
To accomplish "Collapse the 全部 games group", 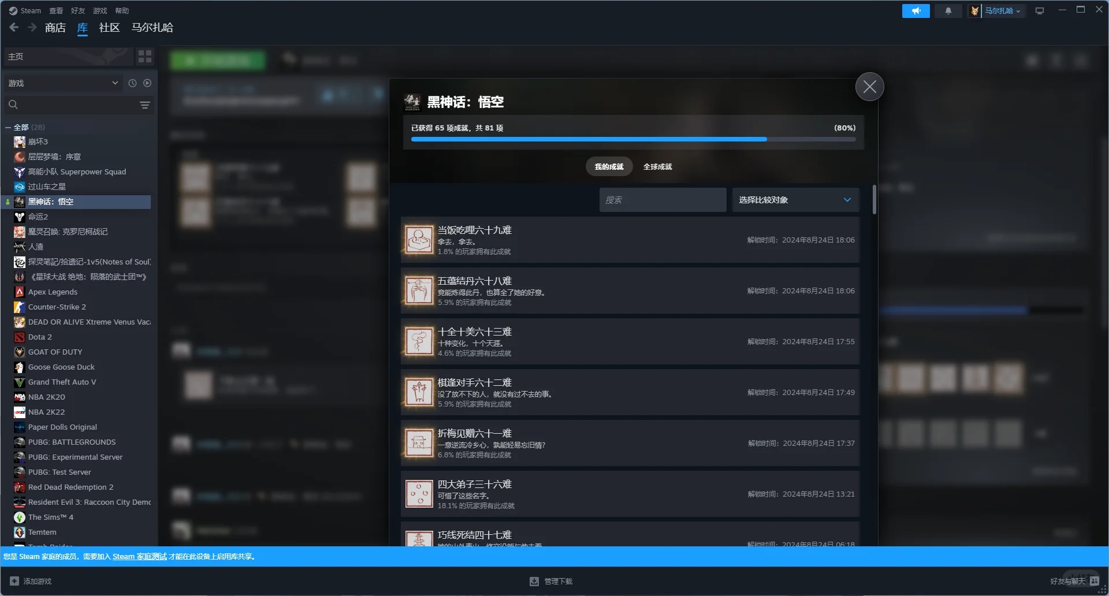I will (x=8, y=127).
